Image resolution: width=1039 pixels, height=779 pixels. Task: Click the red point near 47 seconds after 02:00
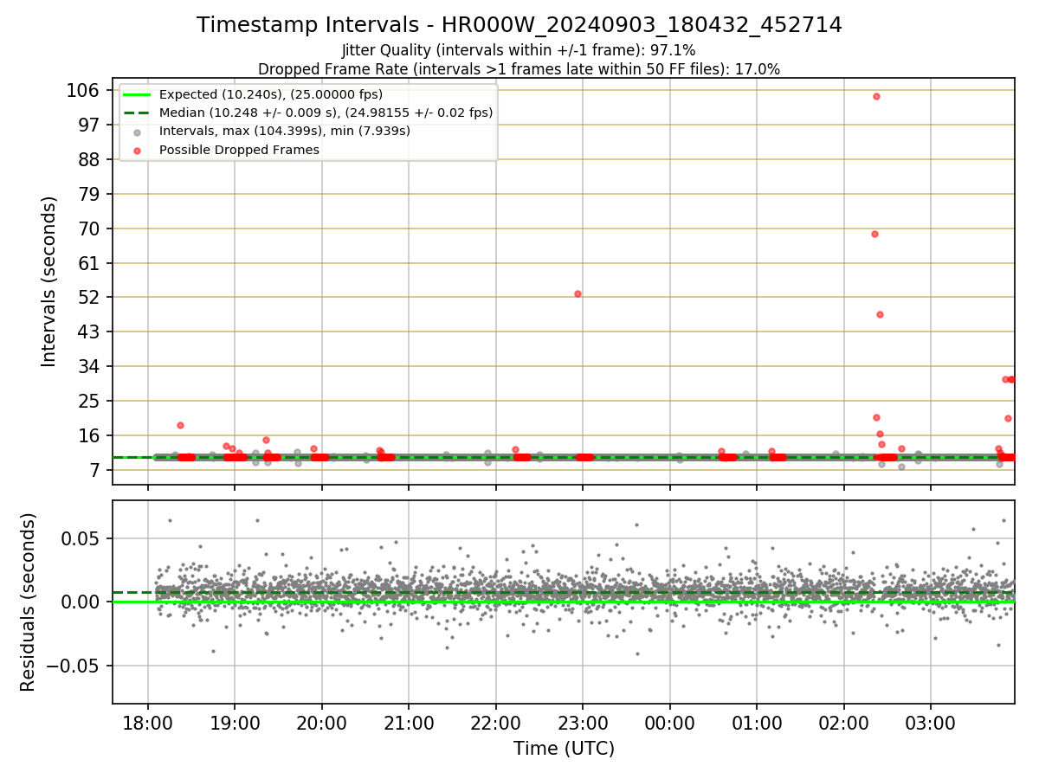880,314
